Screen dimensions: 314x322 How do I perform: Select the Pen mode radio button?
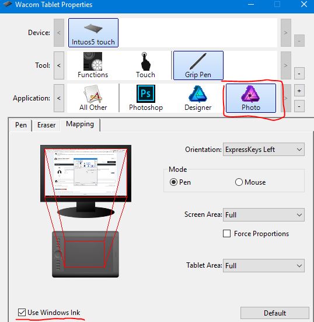[173, 182]
